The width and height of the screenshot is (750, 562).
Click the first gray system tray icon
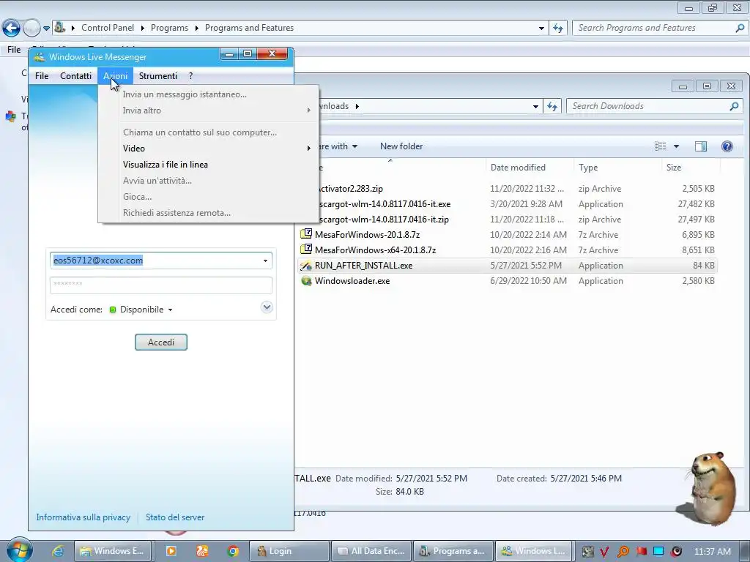tap(587, 552)
